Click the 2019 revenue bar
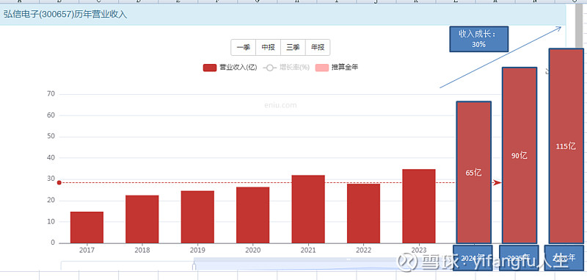Screen dimensions: 587x280 (197, 217)
